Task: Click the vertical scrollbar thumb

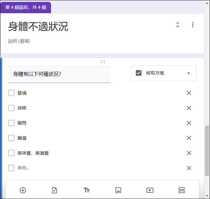Action: tap(207, 151)
